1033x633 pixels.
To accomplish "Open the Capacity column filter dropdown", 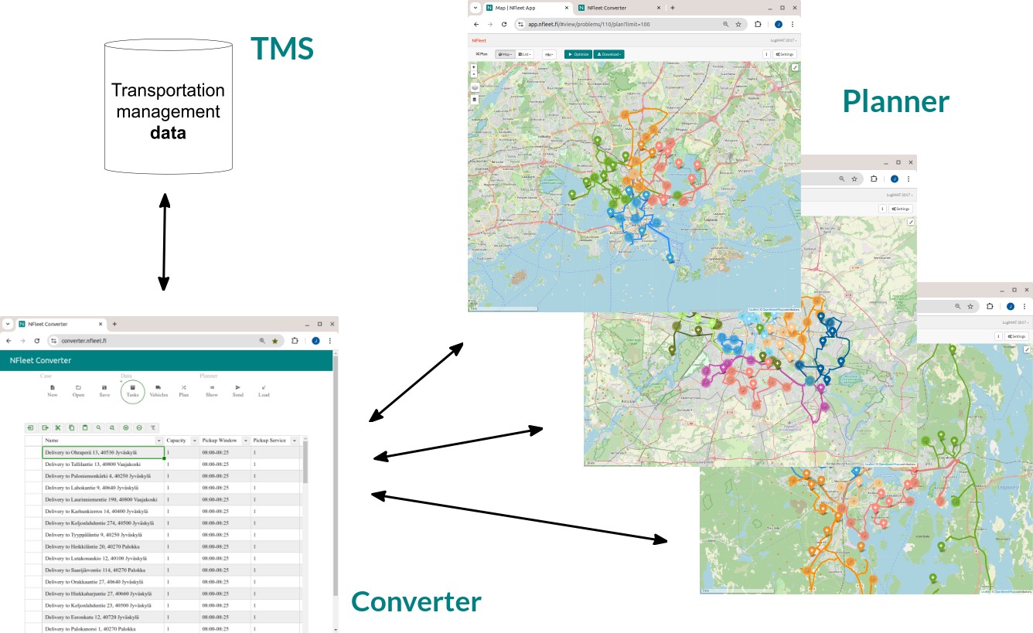I will [194, 441].
